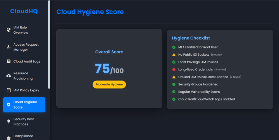Click the Hygiene Checklist heading
This screenshot has height=140, width=279.
point(191,38)
